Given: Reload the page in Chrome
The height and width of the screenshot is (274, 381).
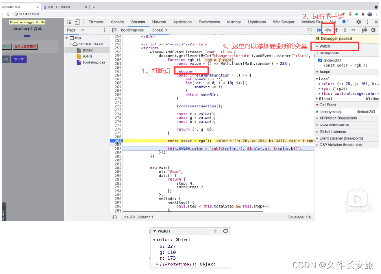Looking at the screenshot, I should tap(8, 14).
